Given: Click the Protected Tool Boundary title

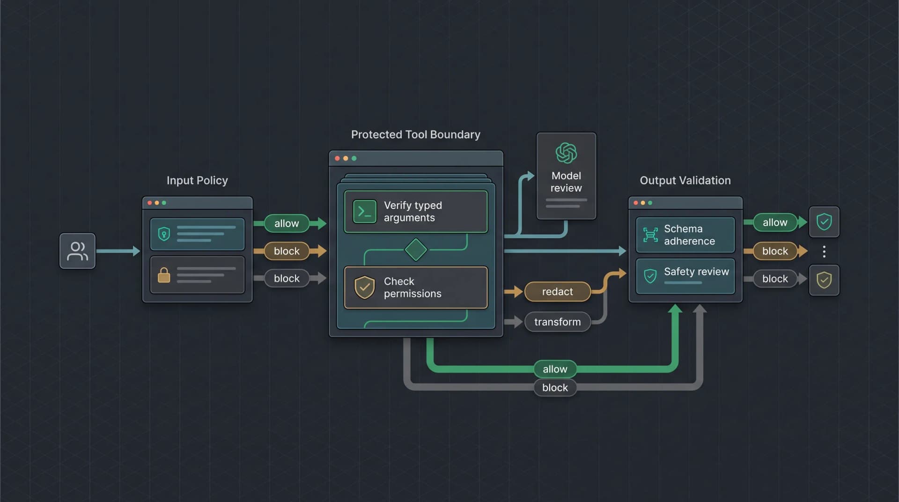Looking at the screenshot, I should [416, 135].
